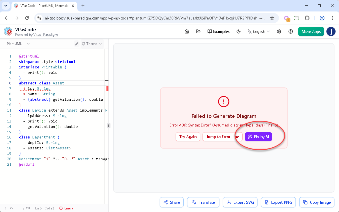Image resolution: width=339 pixels, height=212 pixels.
Task: Export diagram as PNG
Action: pyautogui.click(x=278, y=202)
